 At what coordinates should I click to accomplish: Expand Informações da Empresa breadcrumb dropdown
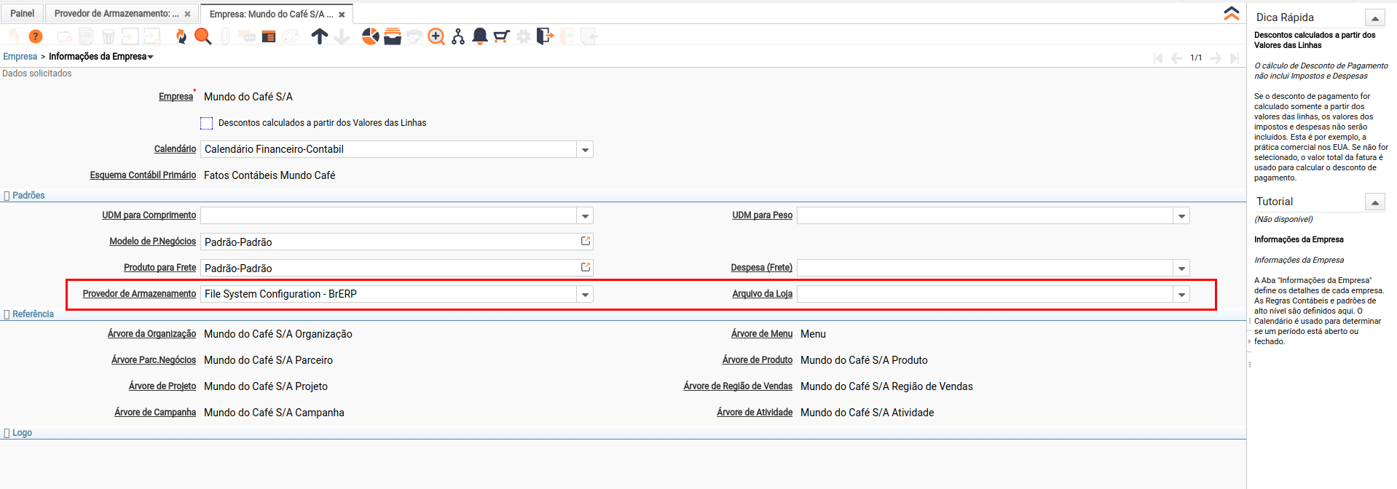pyautogui.click(x=151, y=57)
